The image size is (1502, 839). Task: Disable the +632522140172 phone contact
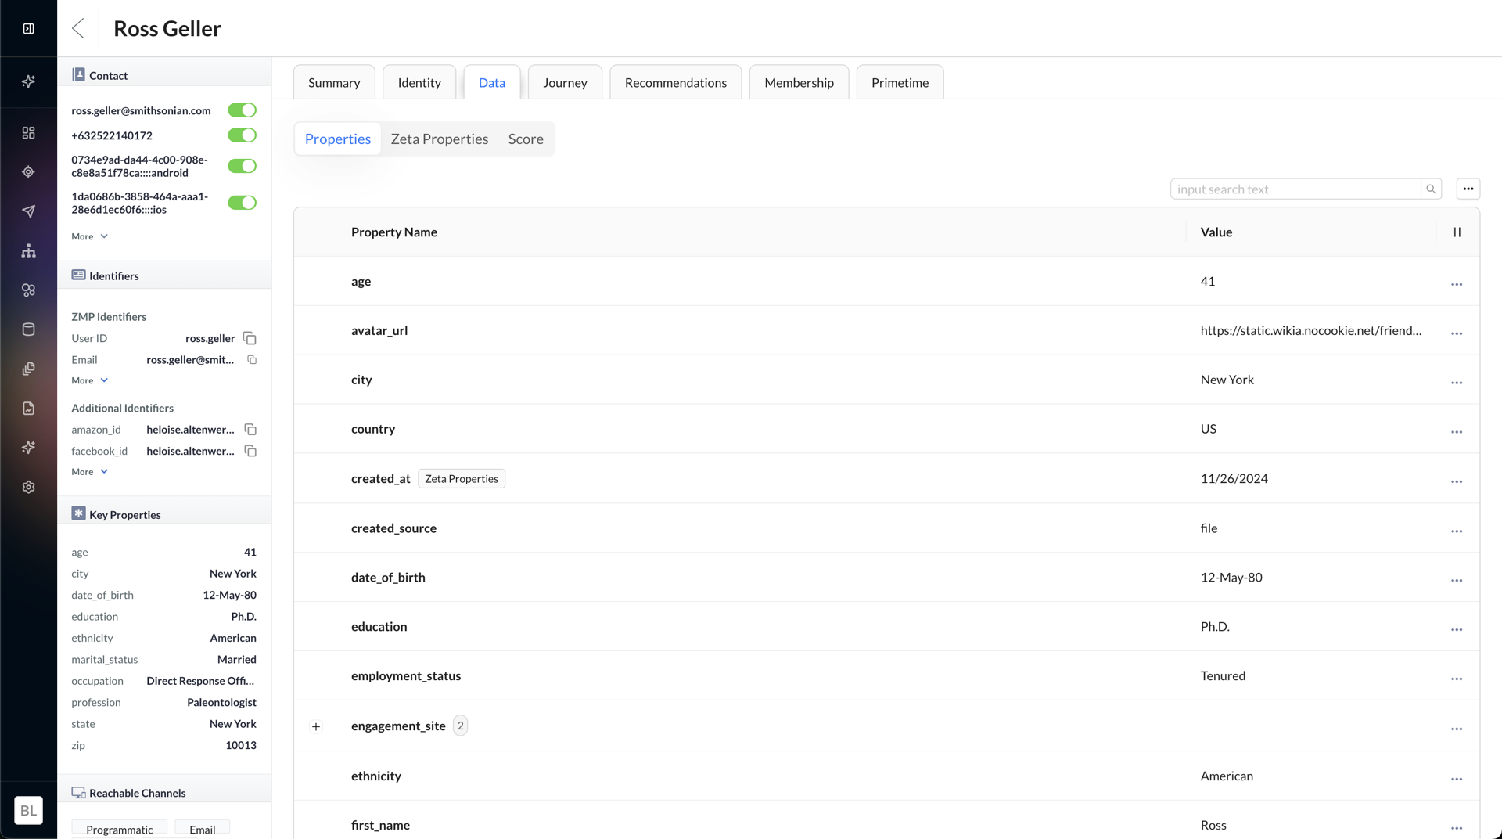[242, 135]
